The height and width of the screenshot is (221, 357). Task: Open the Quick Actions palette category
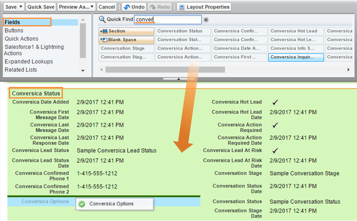point(21,39)
